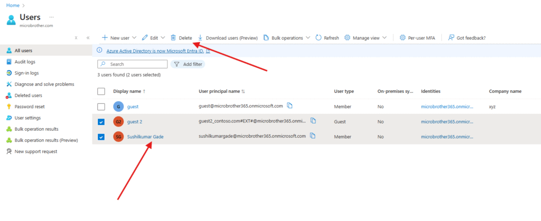Open Per-user MFA settings

417,38
